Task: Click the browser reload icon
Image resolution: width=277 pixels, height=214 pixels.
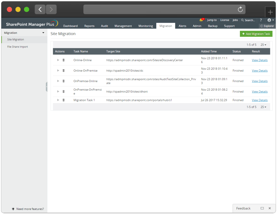Action: coord(240,9)
